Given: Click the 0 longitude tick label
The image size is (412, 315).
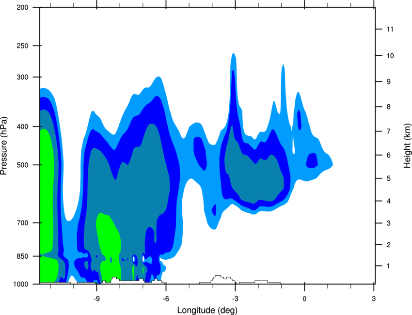Looking at the screenshot, I should click(x=304, y=299).
